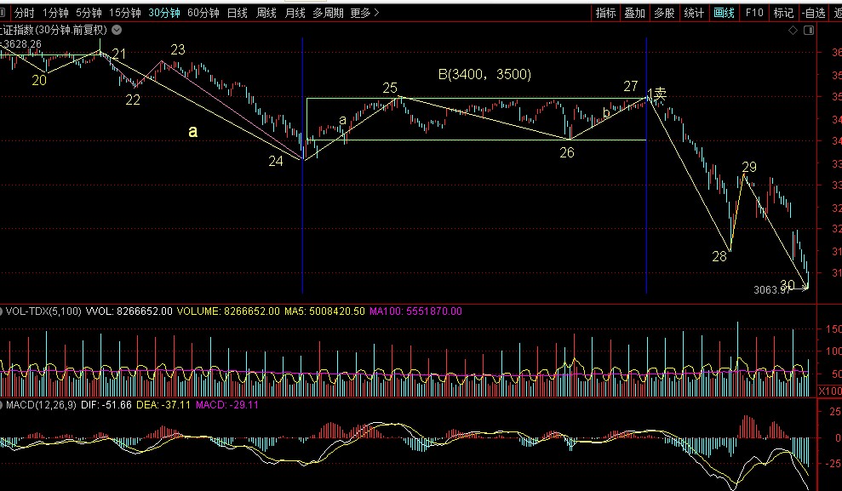Toggle the 画线 drawing tools

[724, 13]
